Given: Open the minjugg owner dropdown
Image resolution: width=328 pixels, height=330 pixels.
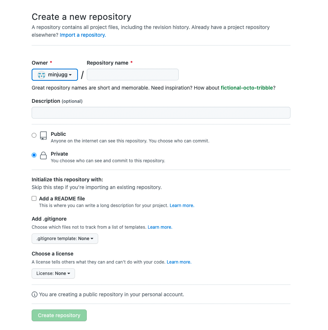Looking at the screenshot, I should pos(55,75).
